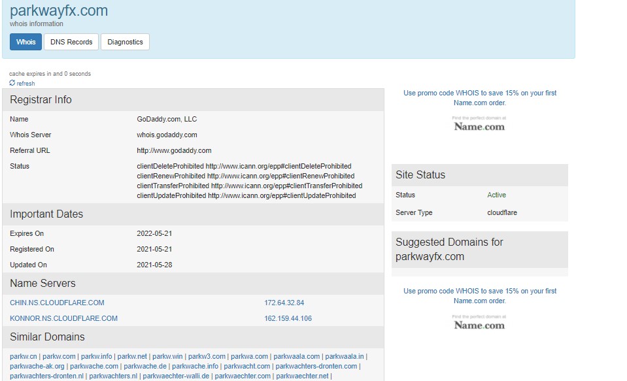Screen dimensions: 627x381
Task: Open the KONNOR.NS.CLOUDFLARE.COM name server link
Action: click(63, 318)
